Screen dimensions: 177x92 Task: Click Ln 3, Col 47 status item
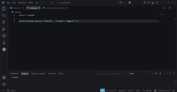point(111,90)
